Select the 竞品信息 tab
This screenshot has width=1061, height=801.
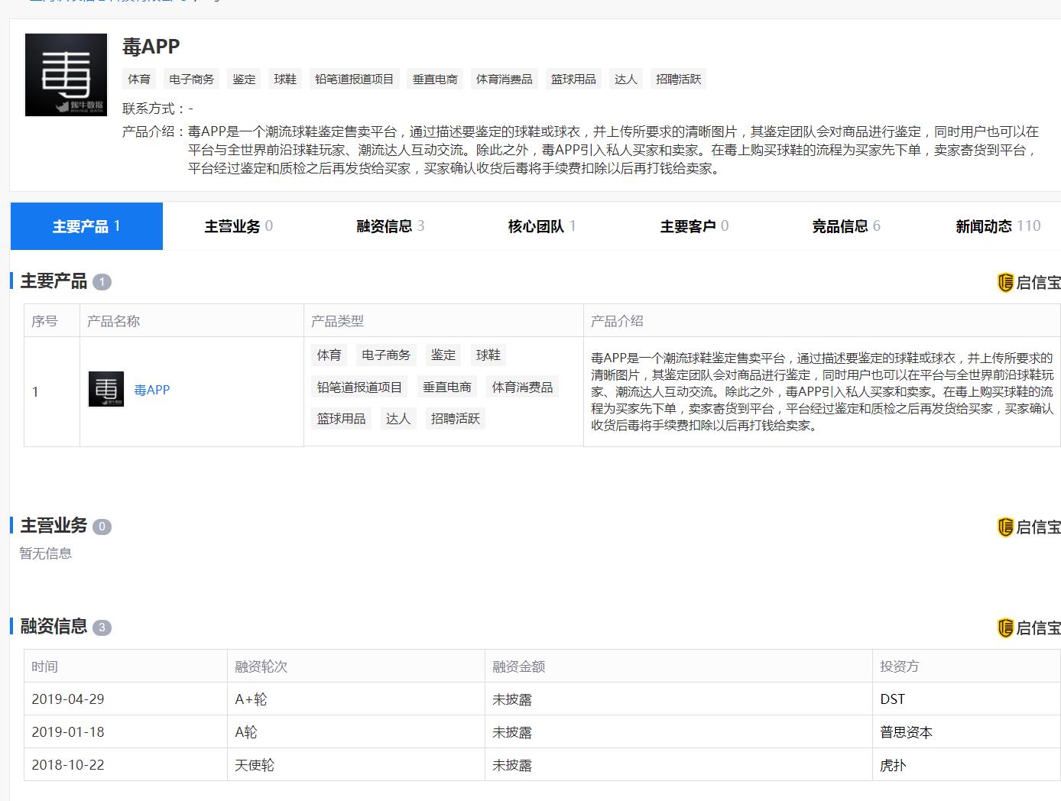pos(846,226)
